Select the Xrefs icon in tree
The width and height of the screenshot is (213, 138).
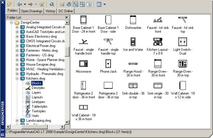point(28,116)
